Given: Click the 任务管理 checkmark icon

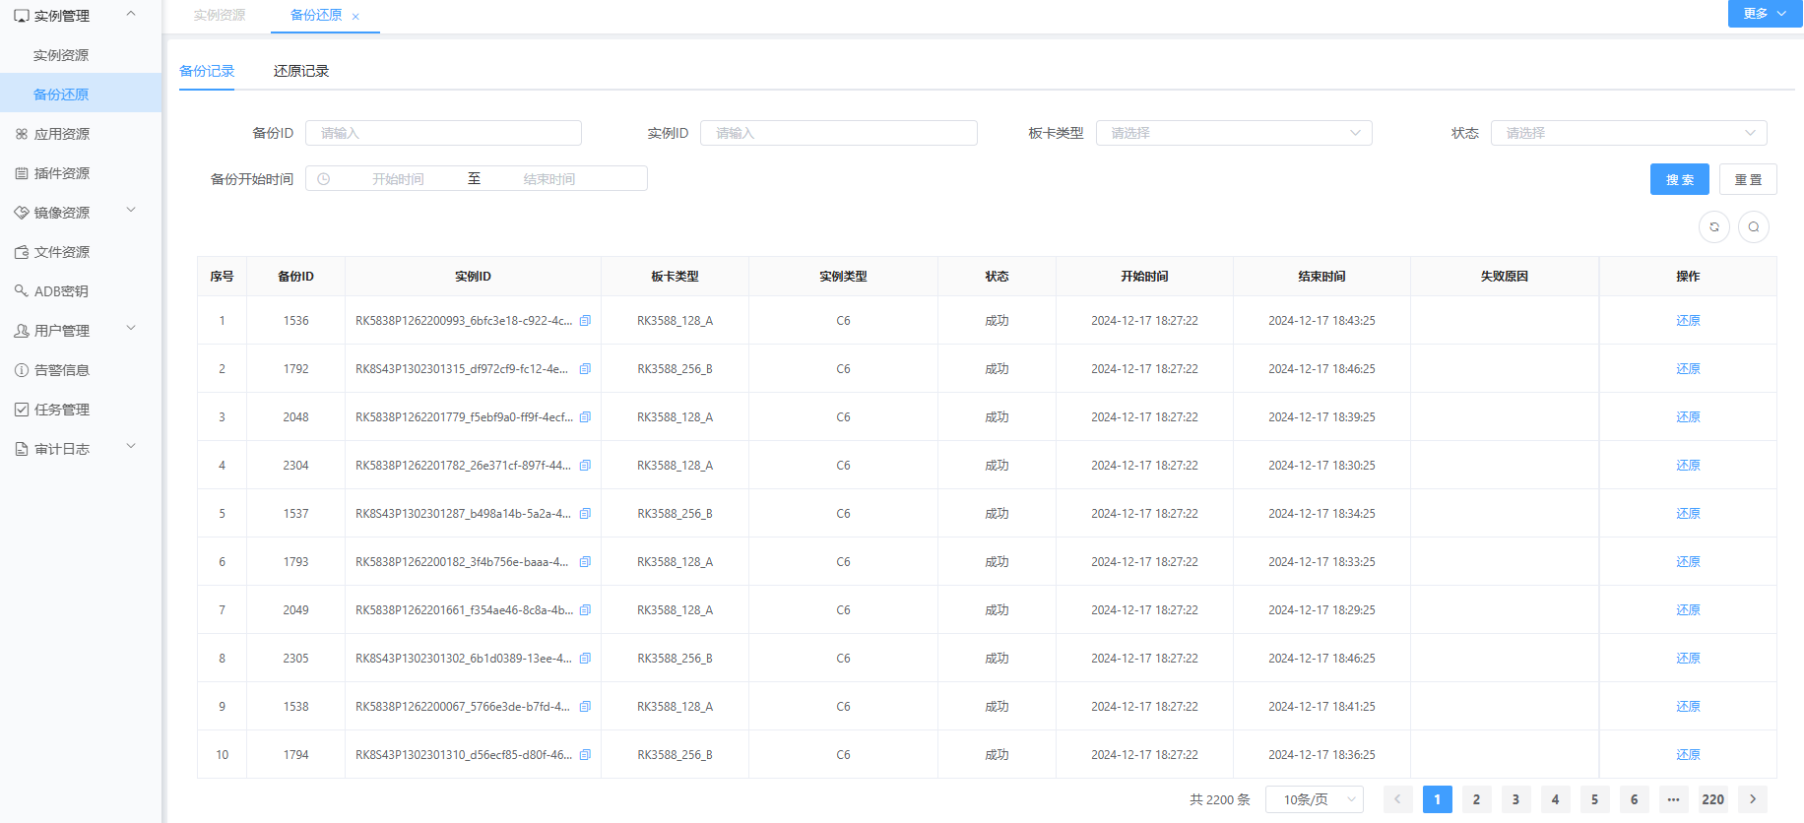Looking at the screenshot, I should [x=22, y=410].
